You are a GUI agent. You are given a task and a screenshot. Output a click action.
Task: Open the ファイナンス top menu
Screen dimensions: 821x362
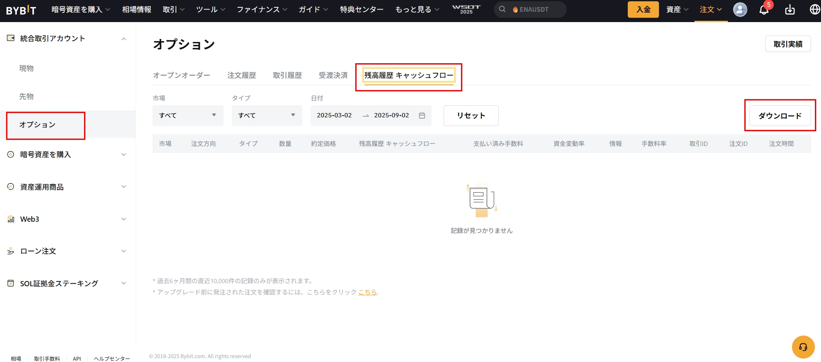coord(262,10)
